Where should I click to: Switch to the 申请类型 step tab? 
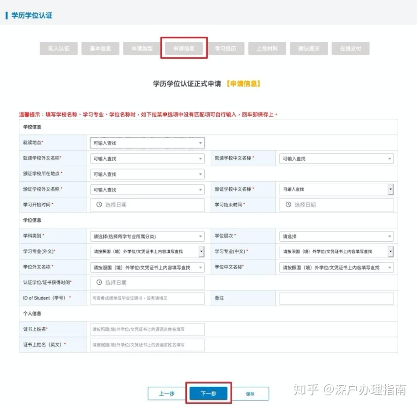click(142, 48)
